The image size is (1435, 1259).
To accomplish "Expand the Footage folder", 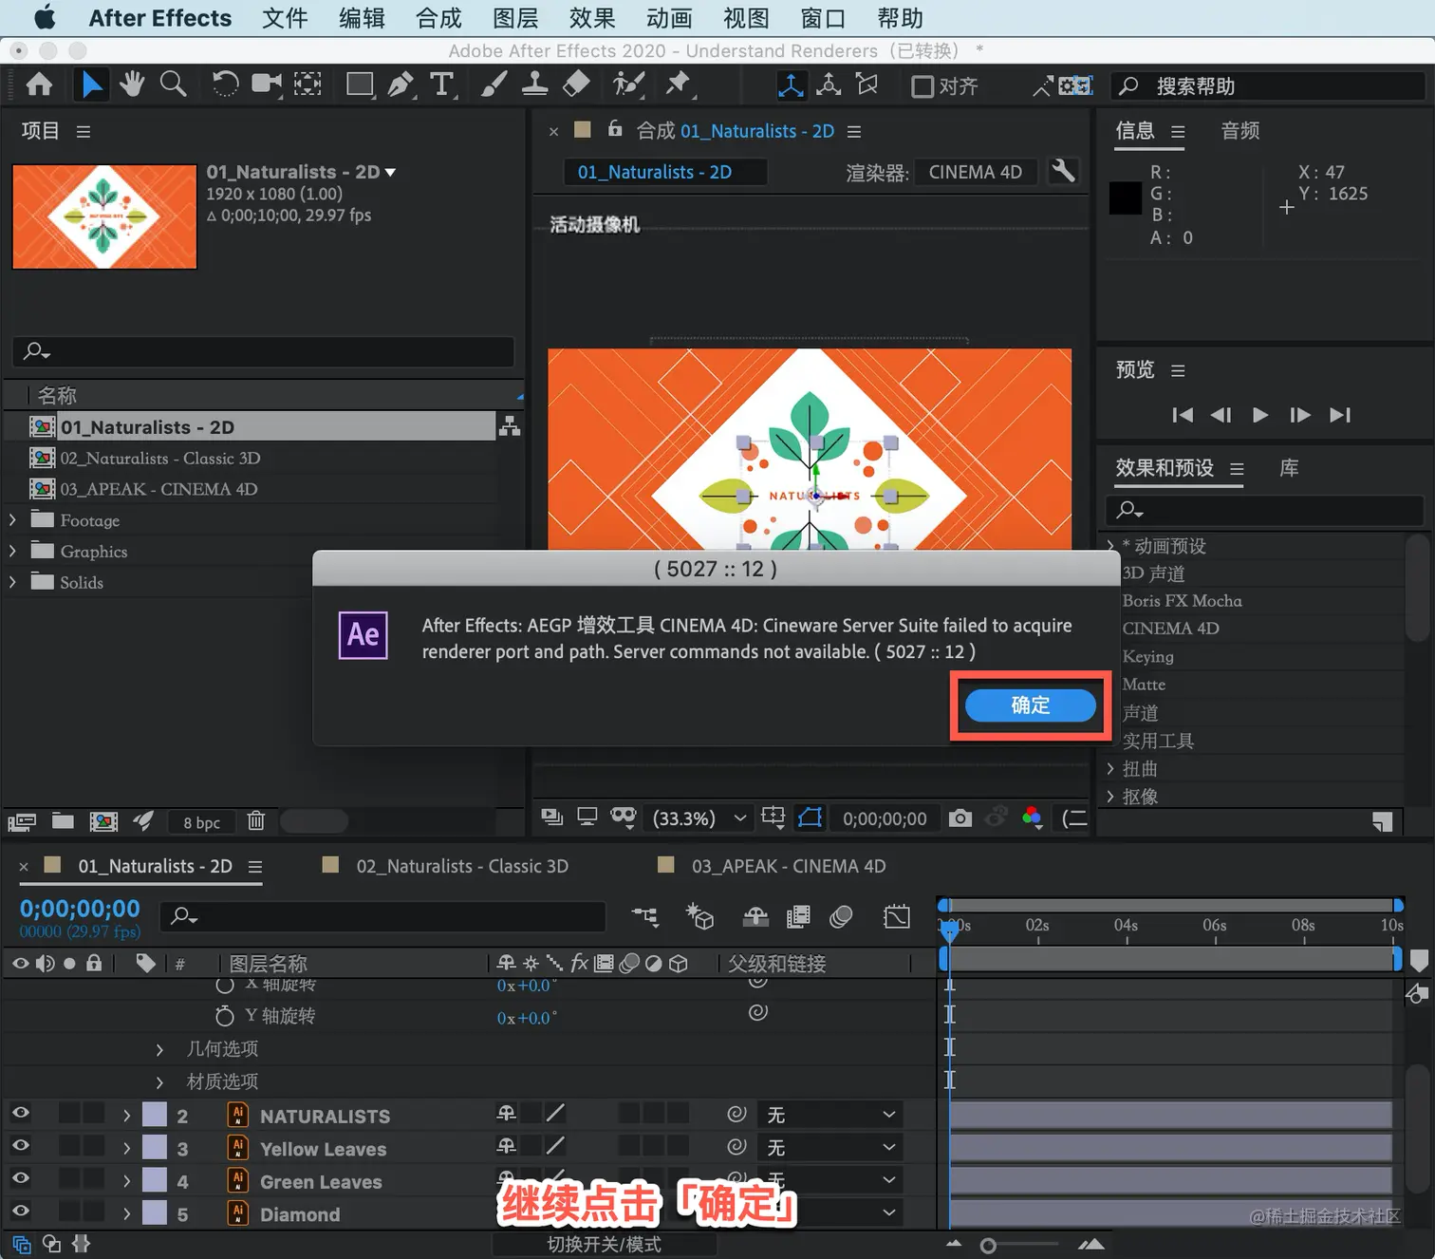I will coord(12,520).
